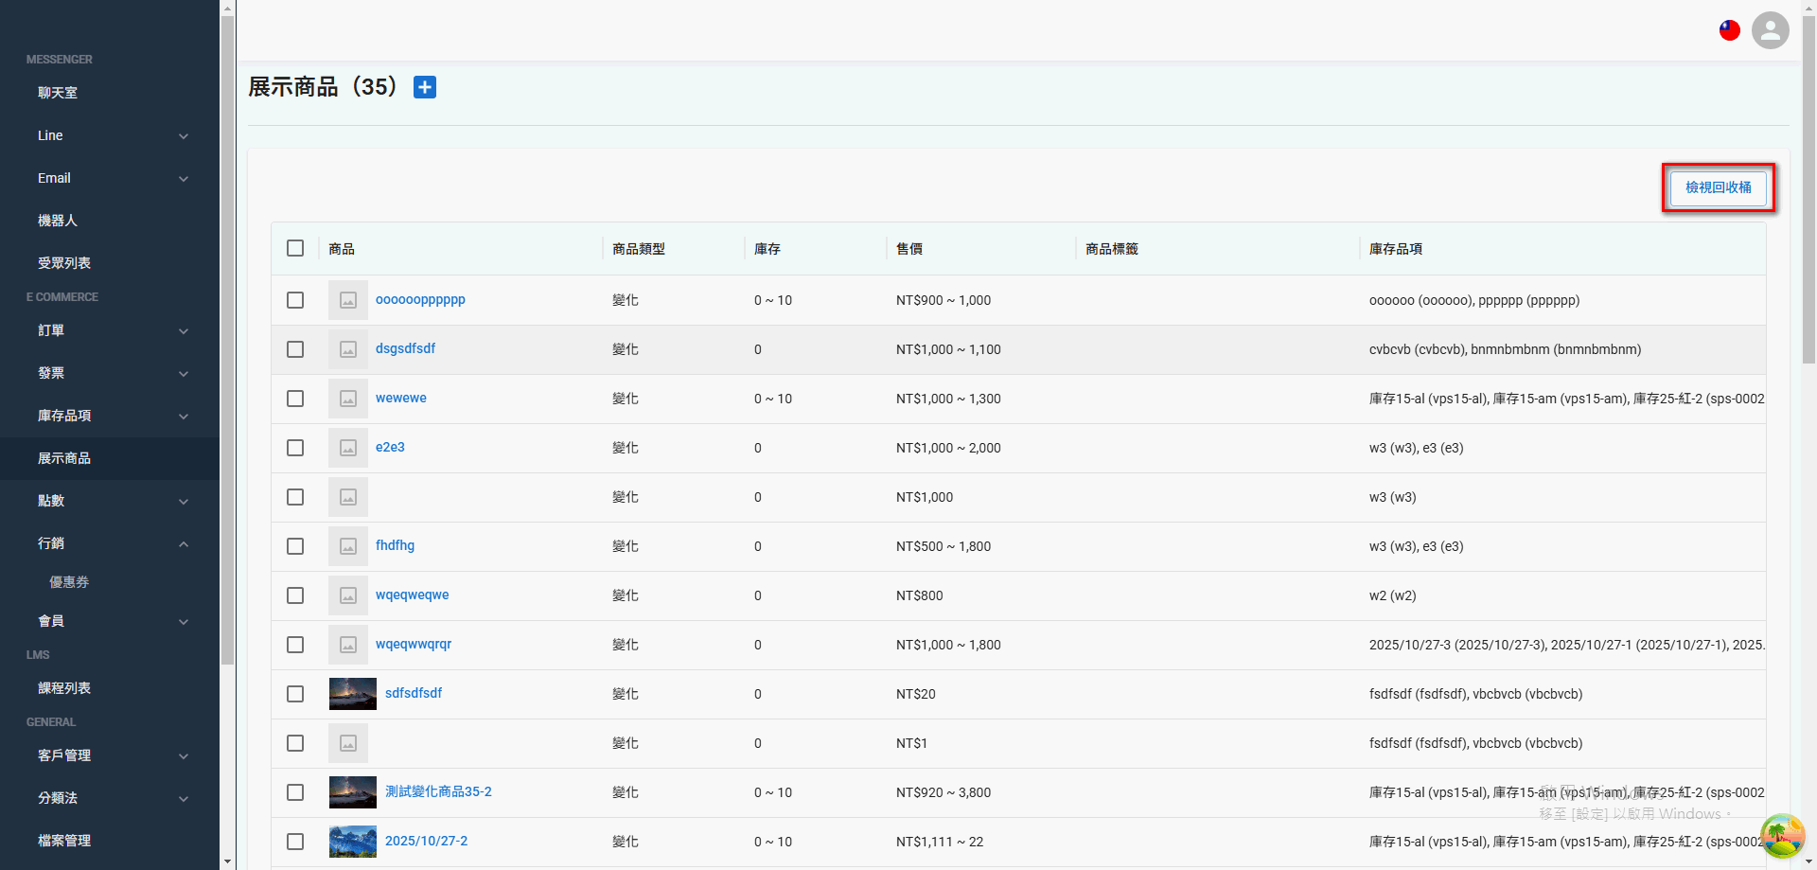Expand the 點數 sidebar section
Image resolution: width=1817 pixels, height=870 pixels.
coord(110,501)
